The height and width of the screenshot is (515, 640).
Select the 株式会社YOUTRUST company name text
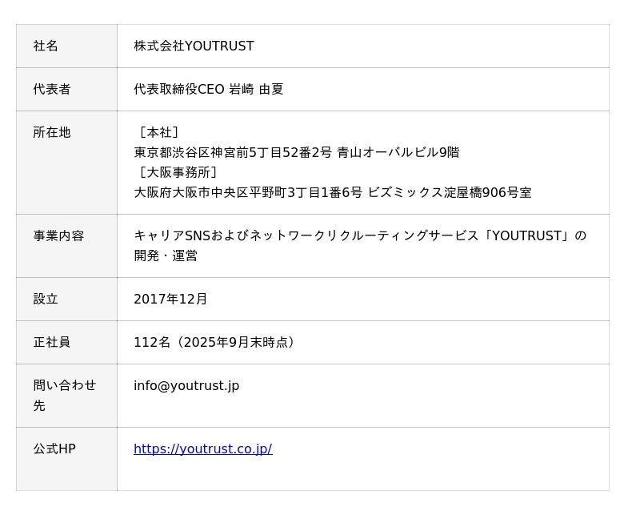coord(194,46)
